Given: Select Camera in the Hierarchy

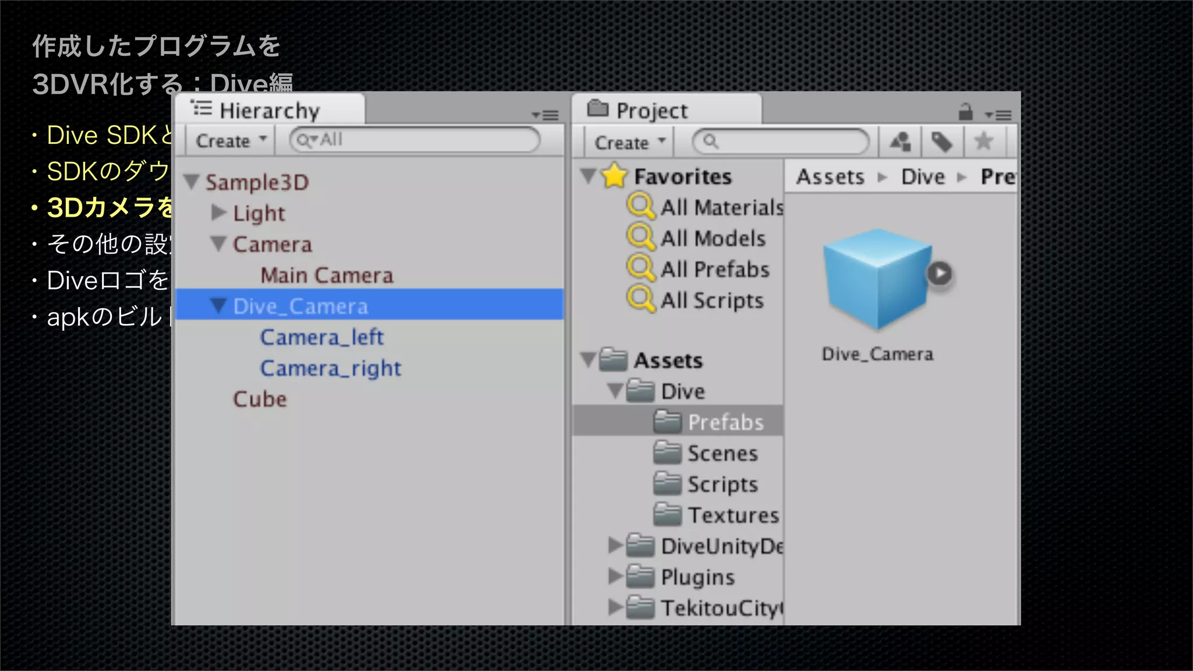Looking at the screenshot, I should coord(273,244).
